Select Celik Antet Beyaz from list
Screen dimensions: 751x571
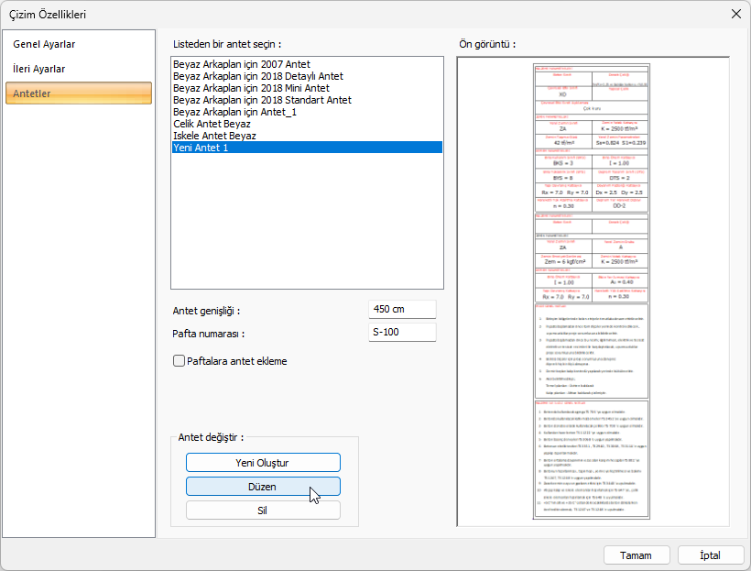tap(212, 124)
